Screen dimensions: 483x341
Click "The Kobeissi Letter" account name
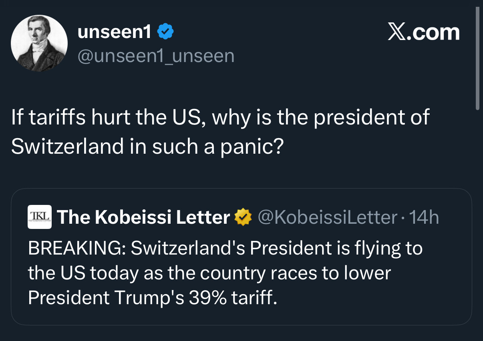click(x=143, y=217)
